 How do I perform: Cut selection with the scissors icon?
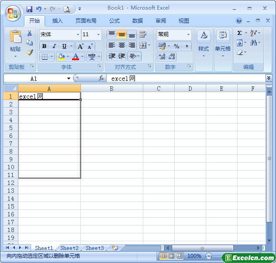pyautogui.click(x=30, y=33)
